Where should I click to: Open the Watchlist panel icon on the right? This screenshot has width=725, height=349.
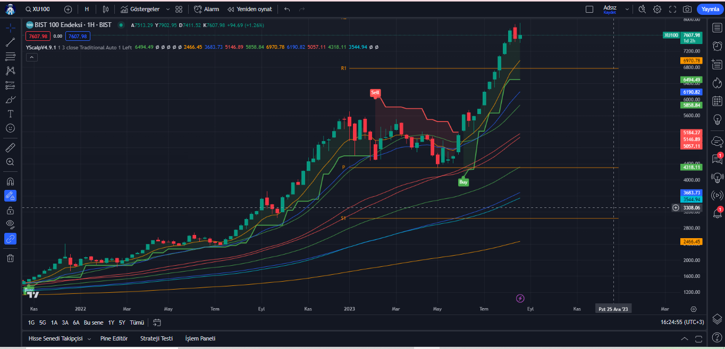click(x=719, y=28)
